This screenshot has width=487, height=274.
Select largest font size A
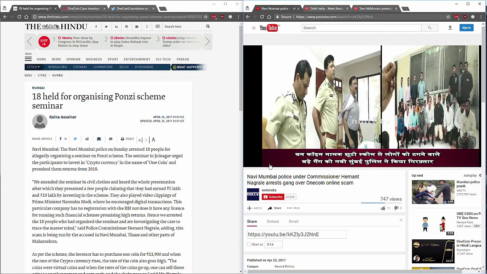click(153, 140)
